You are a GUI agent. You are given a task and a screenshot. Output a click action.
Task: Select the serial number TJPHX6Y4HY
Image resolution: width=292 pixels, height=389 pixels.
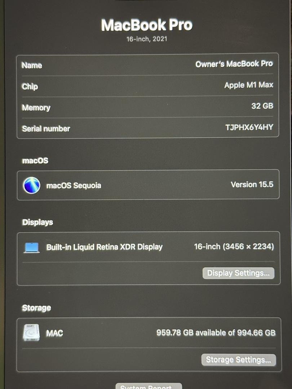(249, 127)
